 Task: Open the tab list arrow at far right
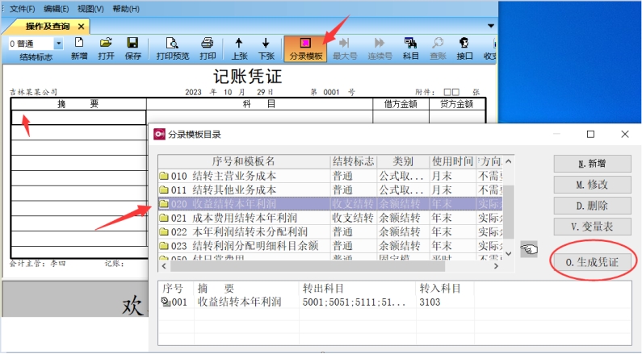click(490, 26)
